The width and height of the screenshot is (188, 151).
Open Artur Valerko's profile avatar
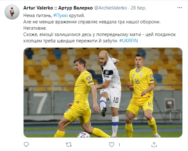coord(12,12)
